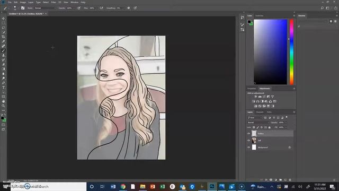Toggle lock transparent pixels
The image size is (339, 191).
click(x=254, y=127)
